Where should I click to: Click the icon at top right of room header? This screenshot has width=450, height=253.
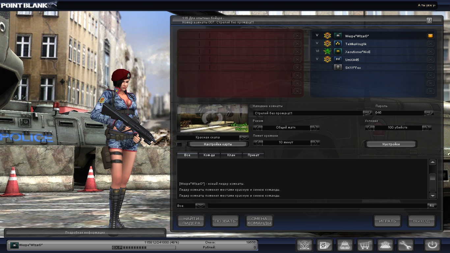(x=429, y=20)
